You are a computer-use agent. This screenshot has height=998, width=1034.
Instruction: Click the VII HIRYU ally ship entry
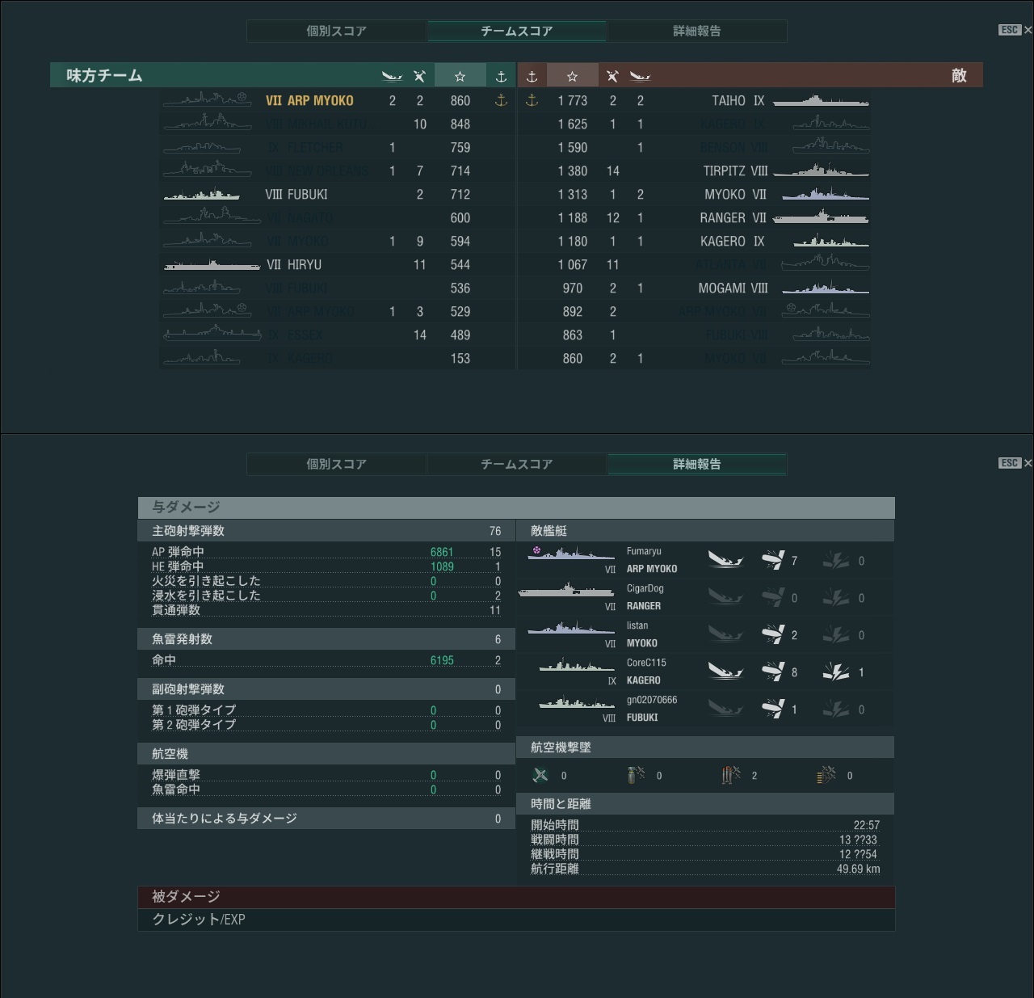point(294,265)
